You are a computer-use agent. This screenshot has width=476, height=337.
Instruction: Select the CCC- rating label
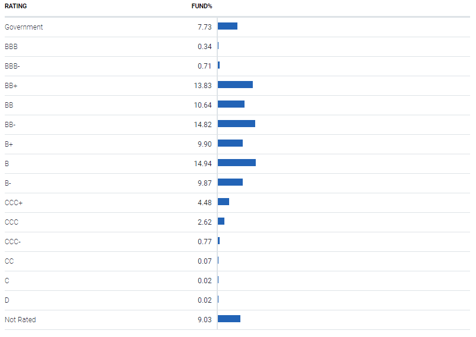pyautogui.click(x=13, y=242)
